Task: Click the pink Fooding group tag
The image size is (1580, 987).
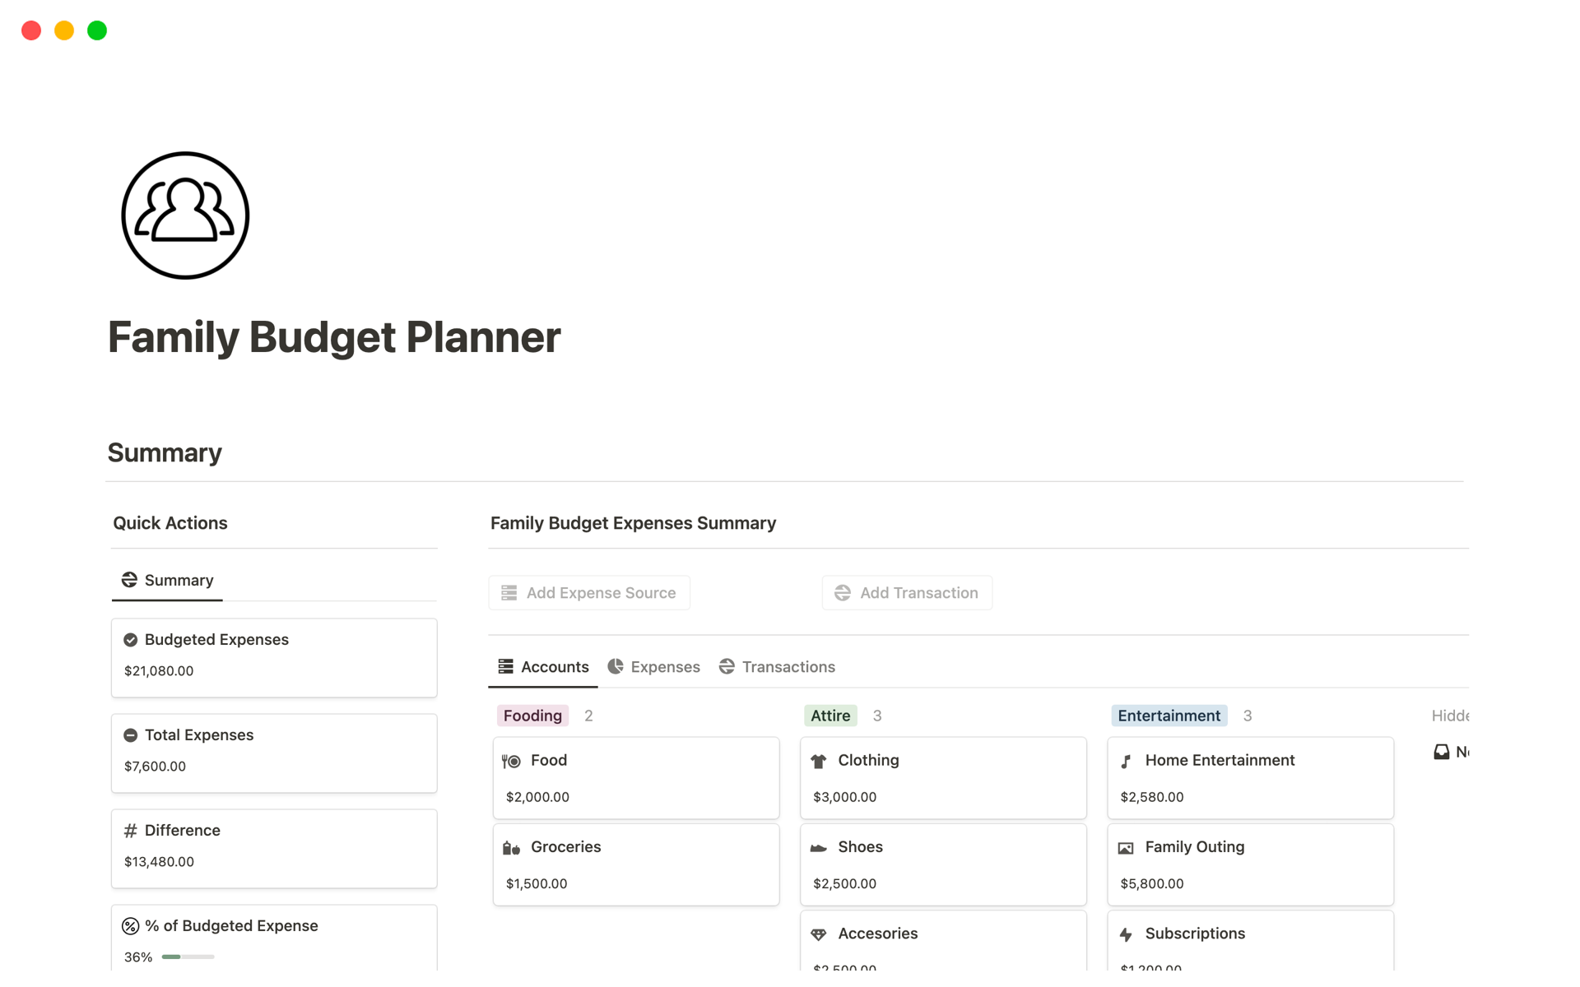Action: coord(532,716)
